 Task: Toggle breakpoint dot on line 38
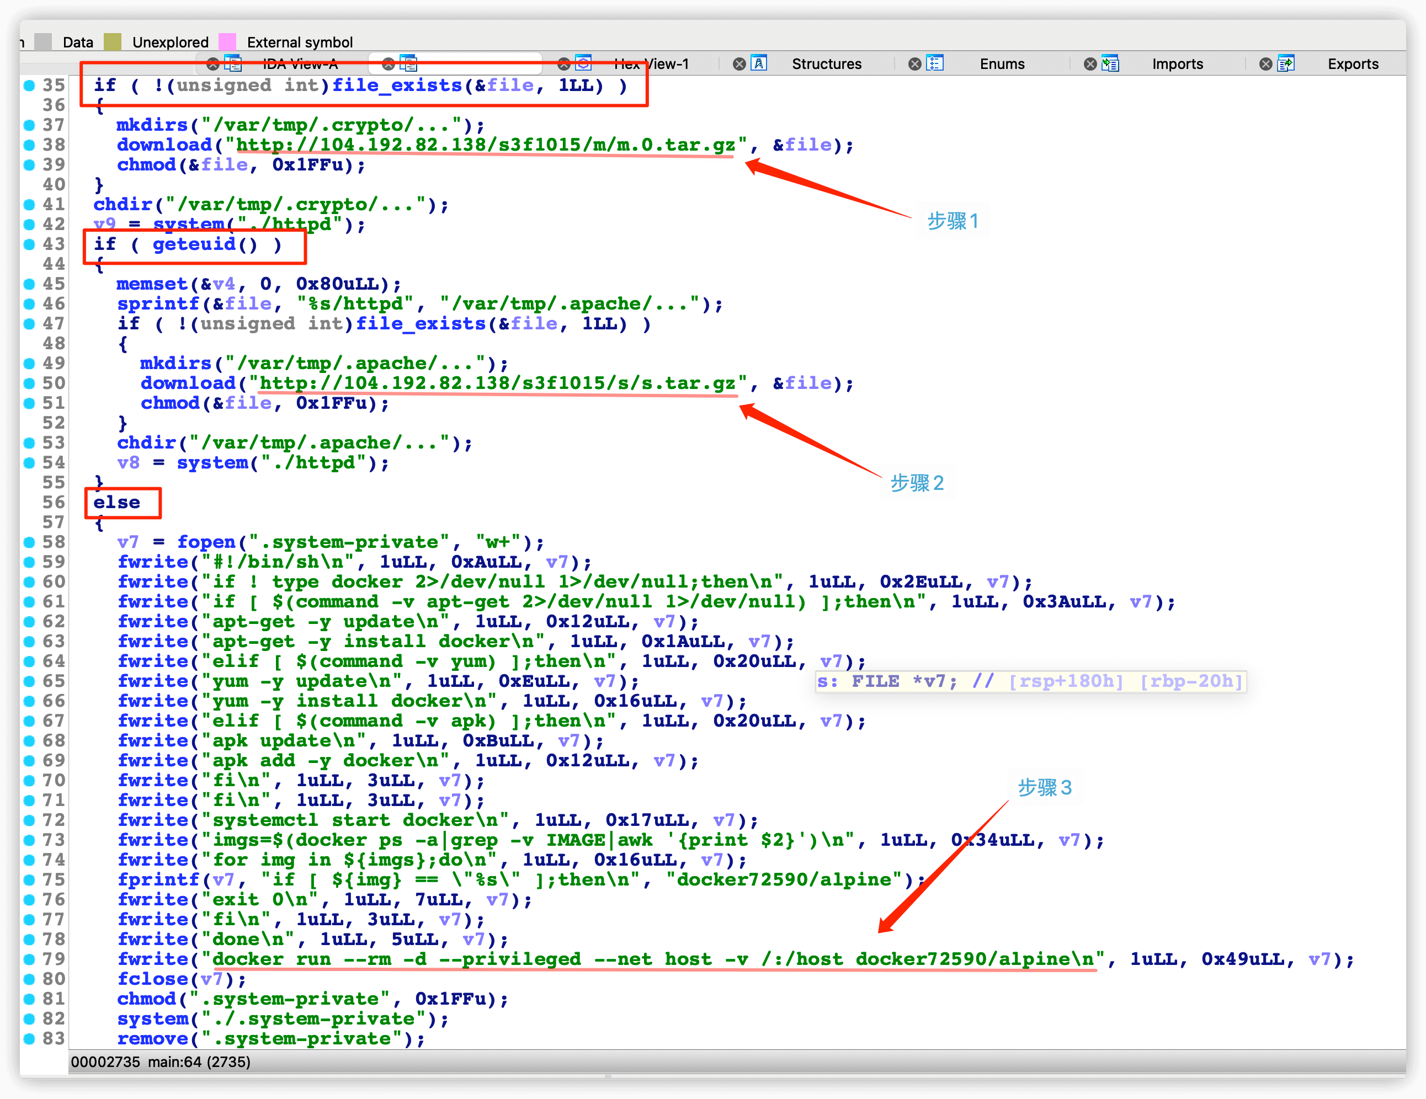pyautogui.click(x=29, y=145)
